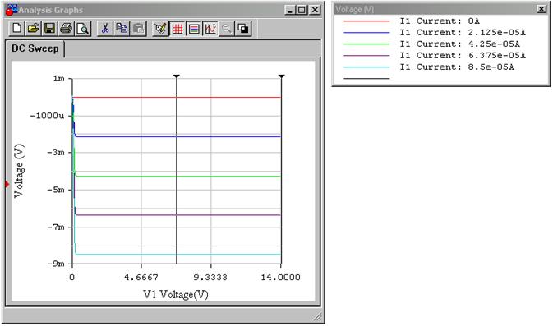This screenshot has height=326, width=553.
Task: Close the Analysis Graphs window
Action: [x=315, y=10]
